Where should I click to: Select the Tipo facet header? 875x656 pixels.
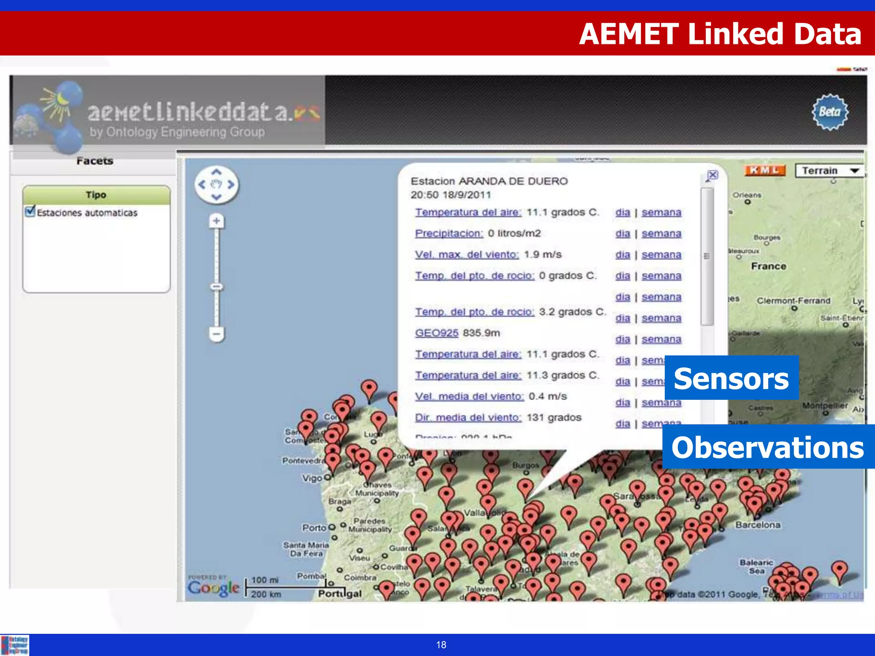tap(96, 195)
